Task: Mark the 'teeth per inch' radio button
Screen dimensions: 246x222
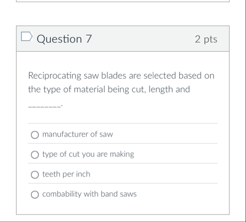Action: coord(35,175)
